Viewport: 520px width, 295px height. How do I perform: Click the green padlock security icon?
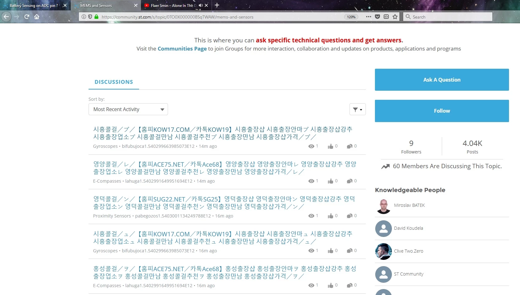coord(96,17)
